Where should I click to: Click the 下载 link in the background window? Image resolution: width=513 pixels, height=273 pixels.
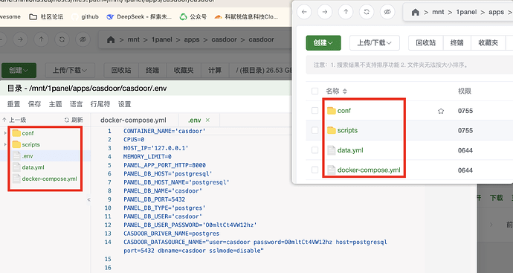(x=496, y=198)
